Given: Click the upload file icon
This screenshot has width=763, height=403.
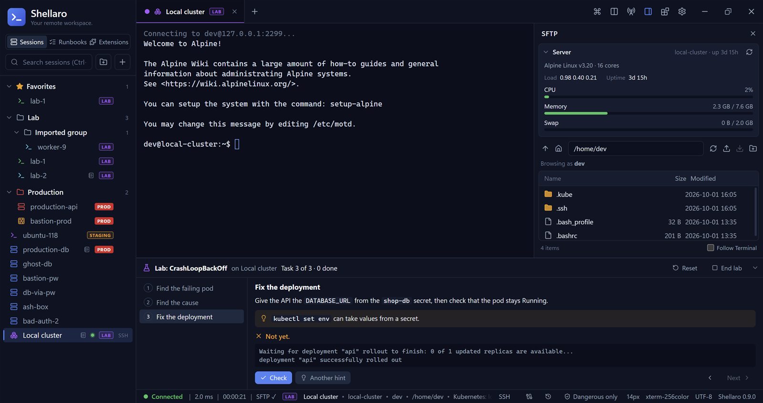Looking at the screenshot, I should (x=726, y=148).
